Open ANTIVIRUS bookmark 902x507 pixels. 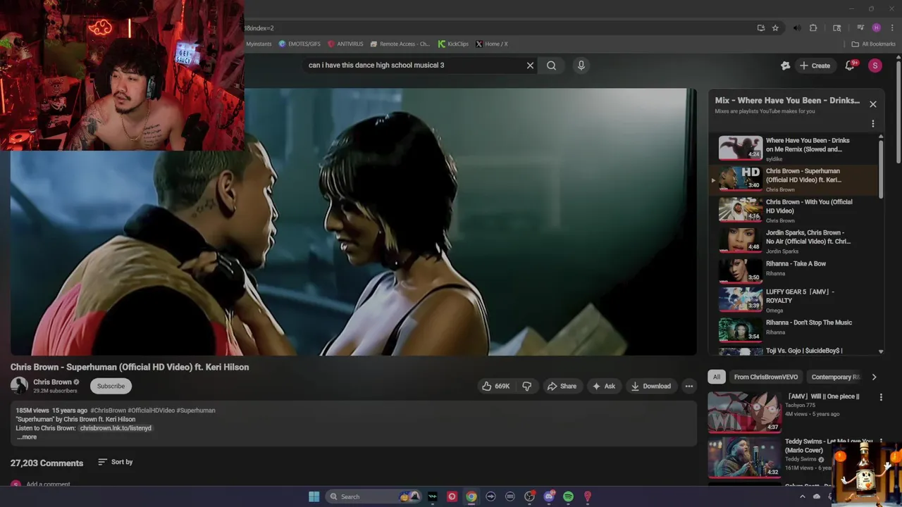(x=345, y=44)
